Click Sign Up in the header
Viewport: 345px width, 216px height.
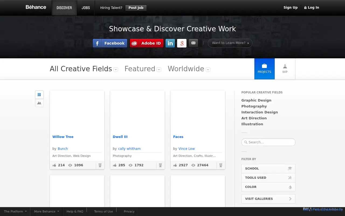coord(291,8)
